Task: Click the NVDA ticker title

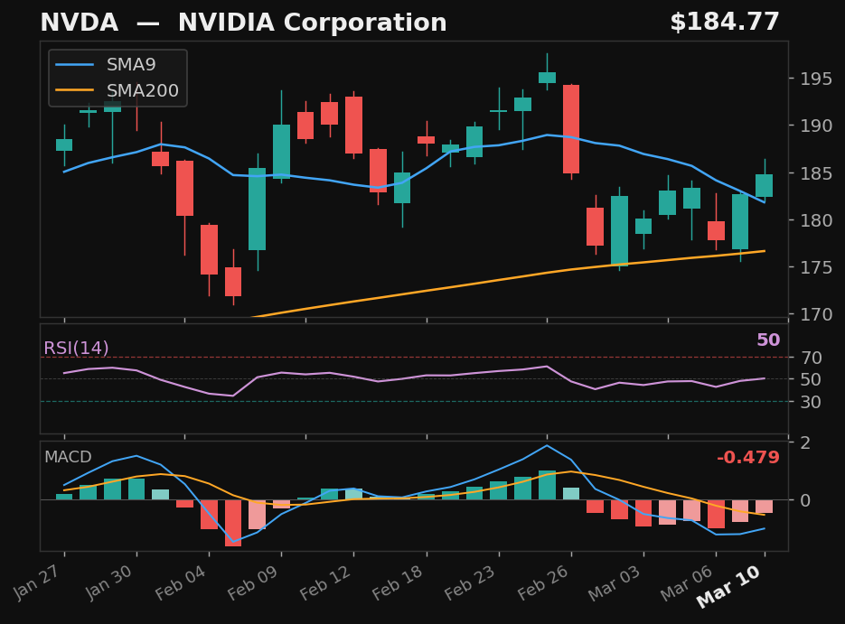Action: click(x=80, y=22)
